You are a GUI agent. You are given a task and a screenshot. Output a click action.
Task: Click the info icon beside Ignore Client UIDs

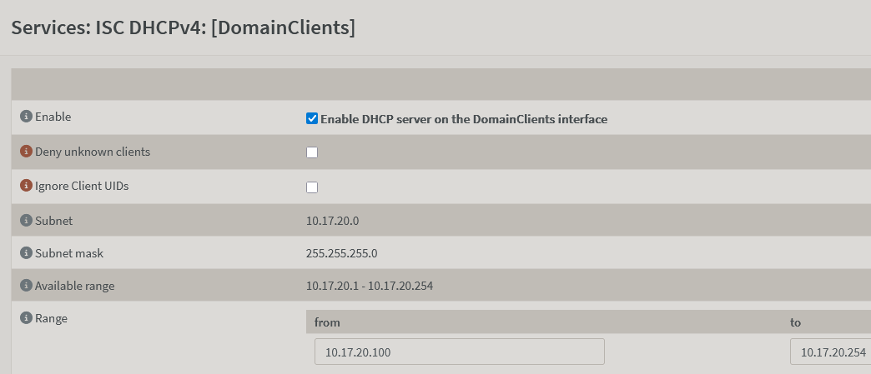click(x=26, y=186)
